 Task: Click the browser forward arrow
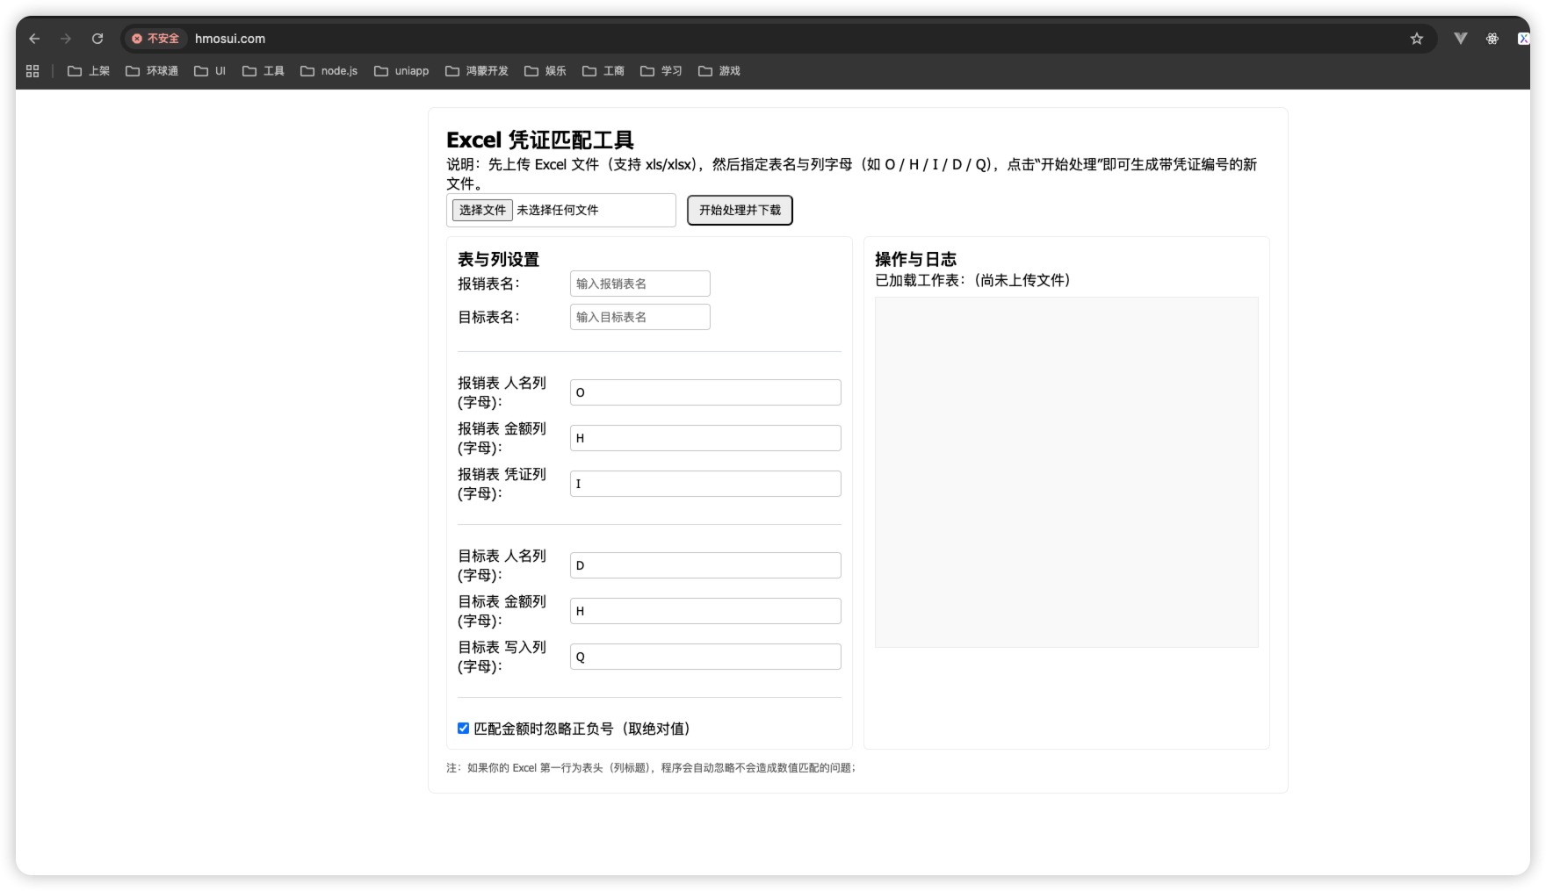[66, 39]
